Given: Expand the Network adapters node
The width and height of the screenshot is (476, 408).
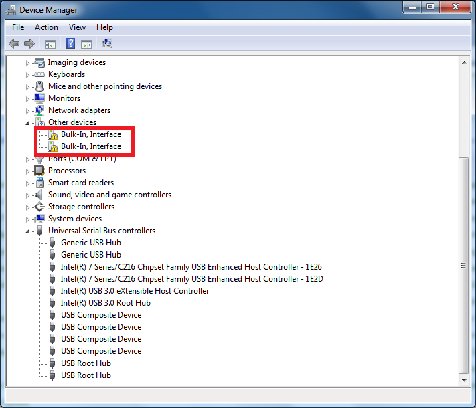Looking at the screenshot, I should tap(27, 111).
